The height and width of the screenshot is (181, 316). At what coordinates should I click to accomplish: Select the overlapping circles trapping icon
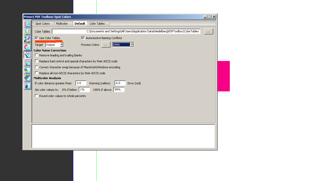[x=27, y=70]
